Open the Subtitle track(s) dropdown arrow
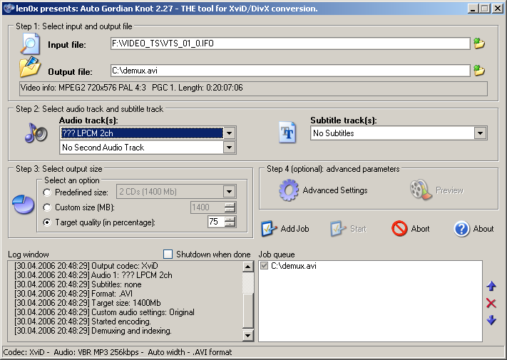The height and width of the screenshot is (360, 507). (480, 133)
